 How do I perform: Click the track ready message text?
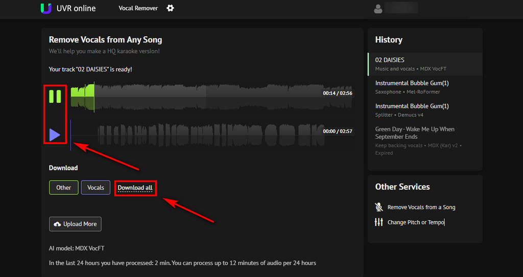[90, 70]
